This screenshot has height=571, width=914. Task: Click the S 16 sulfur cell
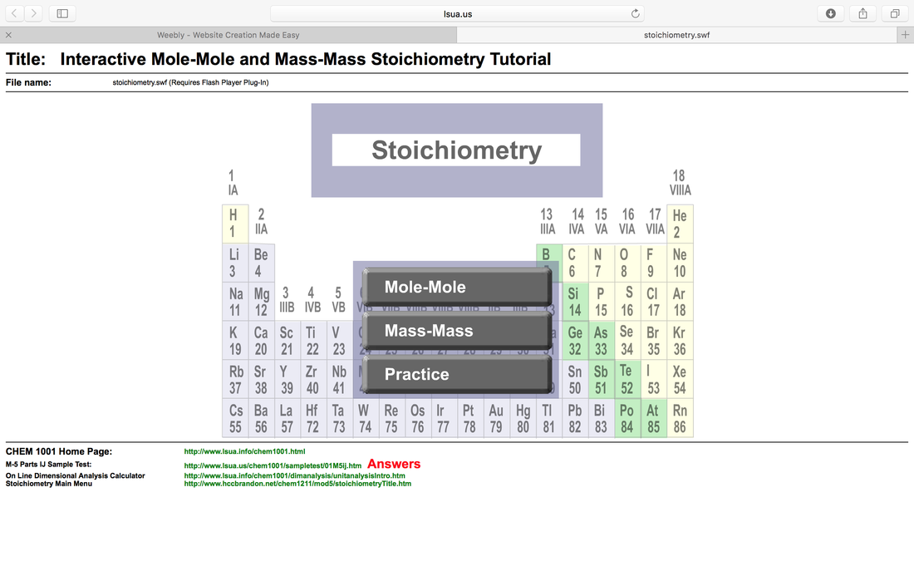click(627, 302)
